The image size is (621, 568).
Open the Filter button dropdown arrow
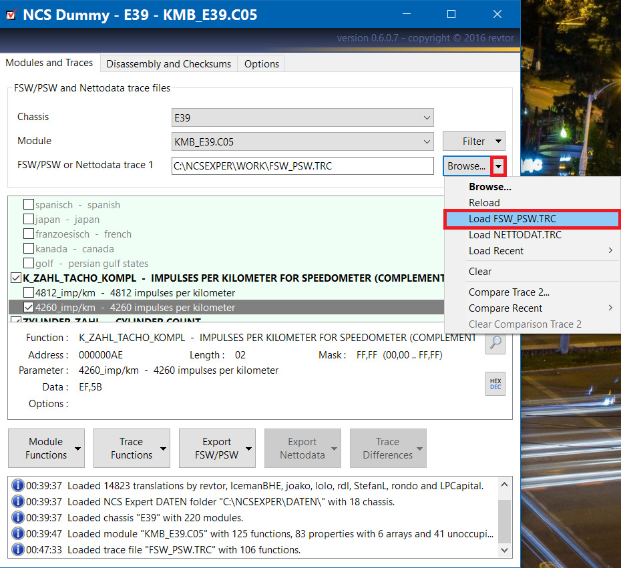[497, 141]
